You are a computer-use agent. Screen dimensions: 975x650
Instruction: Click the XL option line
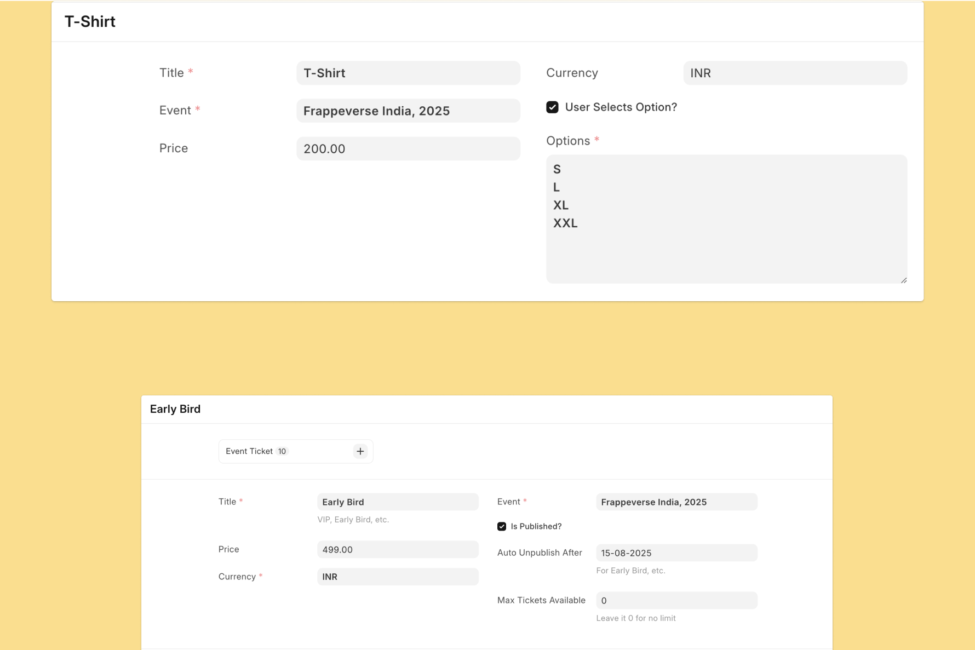click(x=561, y=205)
